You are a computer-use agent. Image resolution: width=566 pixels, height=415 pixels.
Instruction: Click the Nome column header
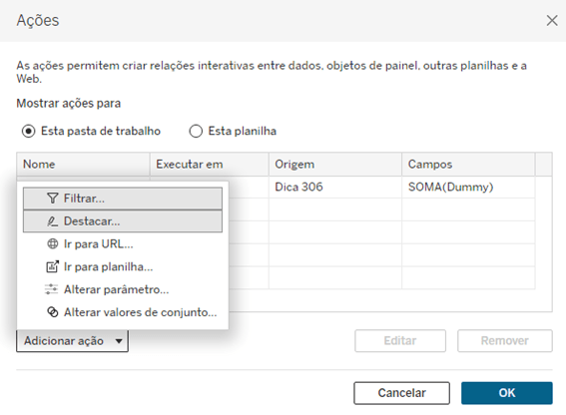pyautogui.click(x=83, y=165)
